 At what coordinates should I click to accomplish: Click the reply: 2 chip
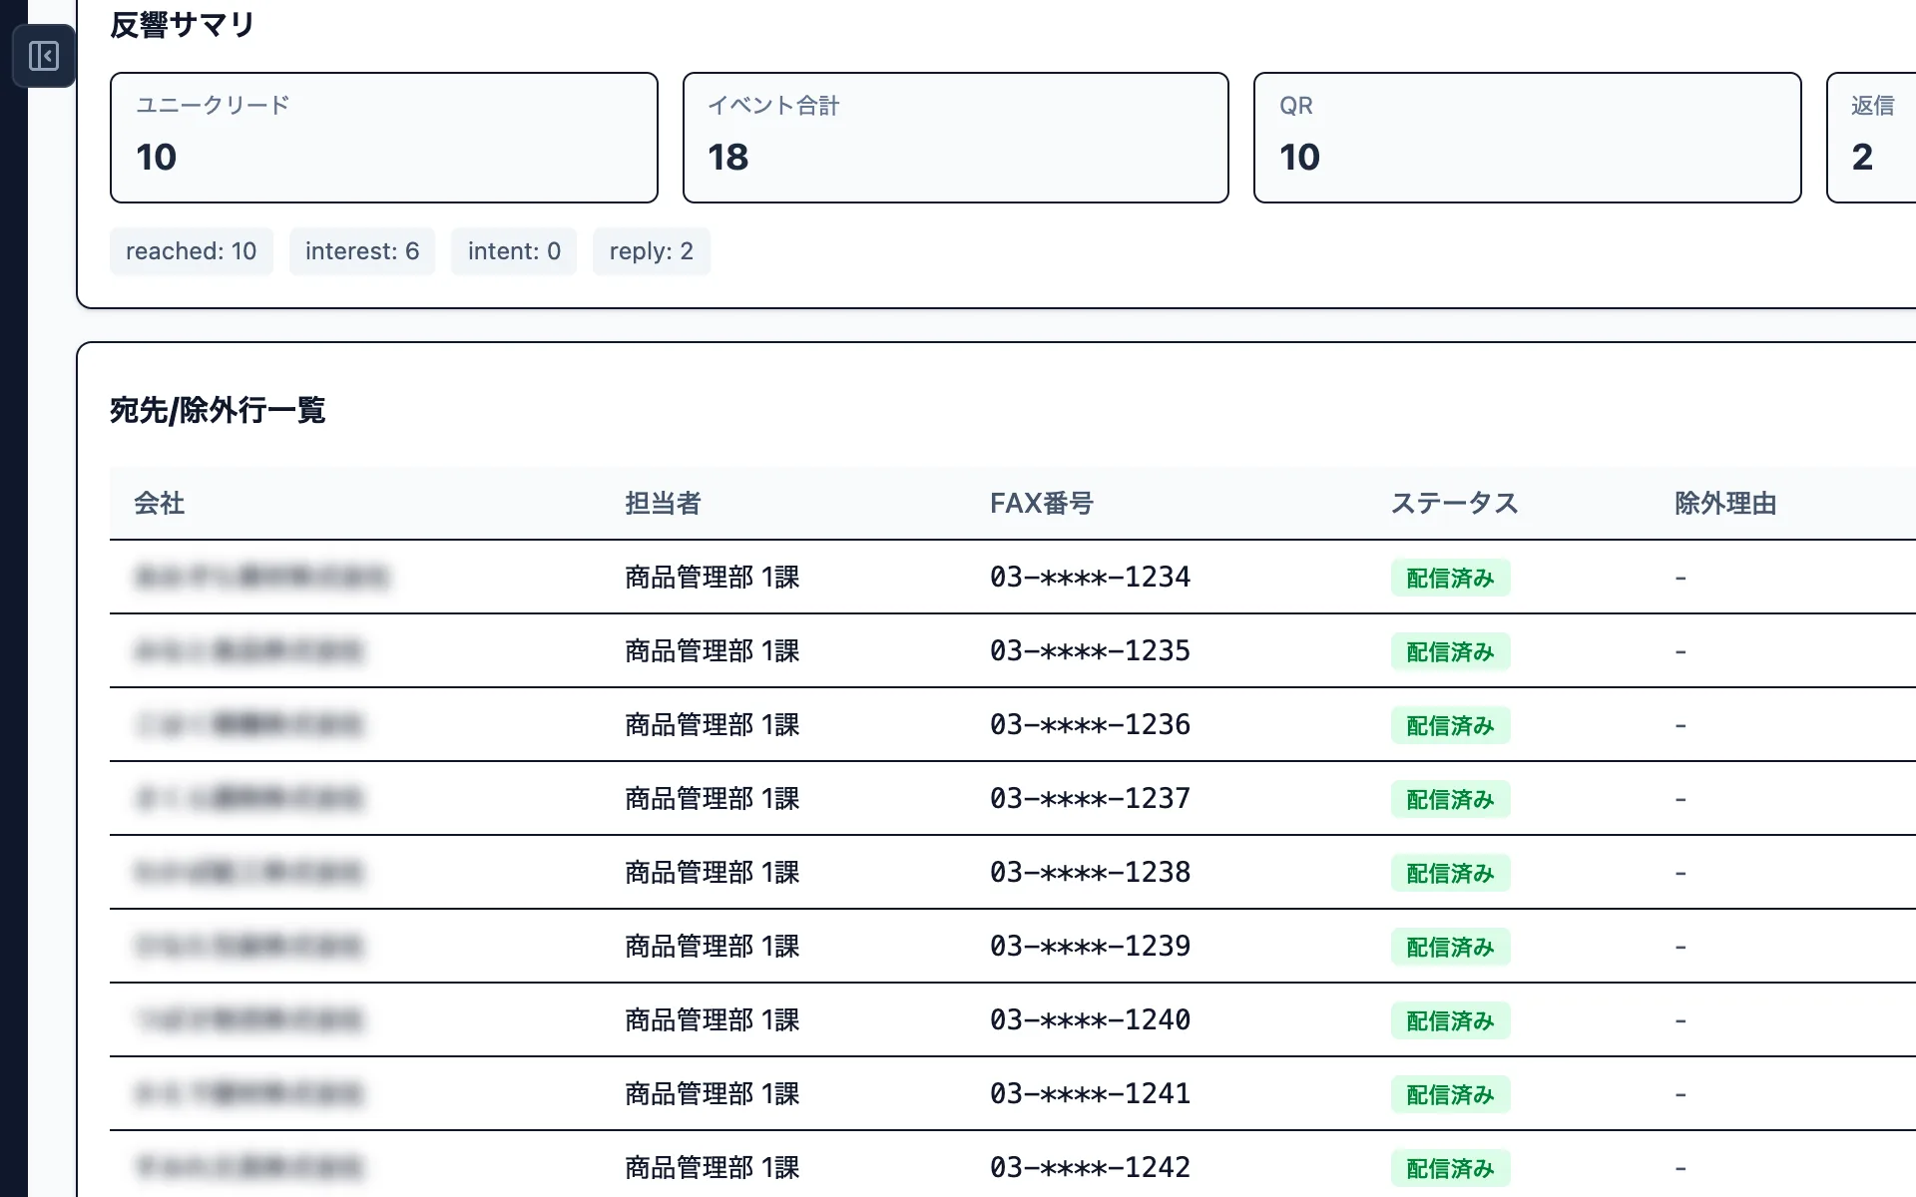(652, 251)
